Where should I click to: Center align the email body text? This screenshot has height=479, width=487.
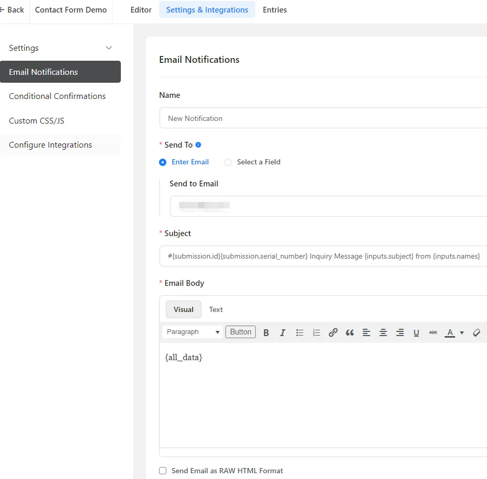click(383, 332)
